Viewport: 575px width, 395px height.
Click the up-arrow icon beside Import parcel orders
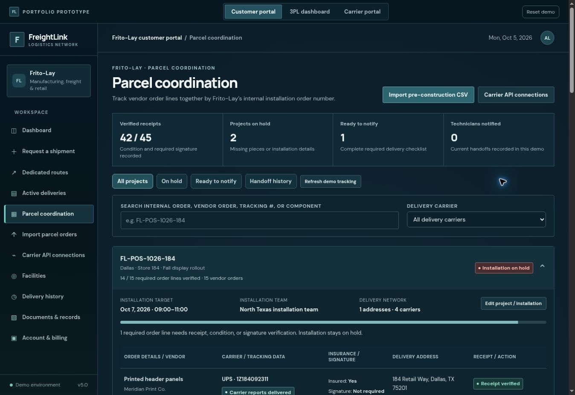14,235
